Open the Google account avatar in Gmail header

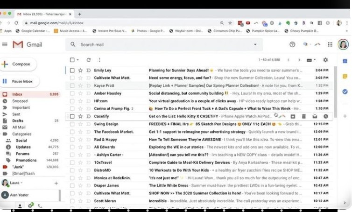[343, 44]
